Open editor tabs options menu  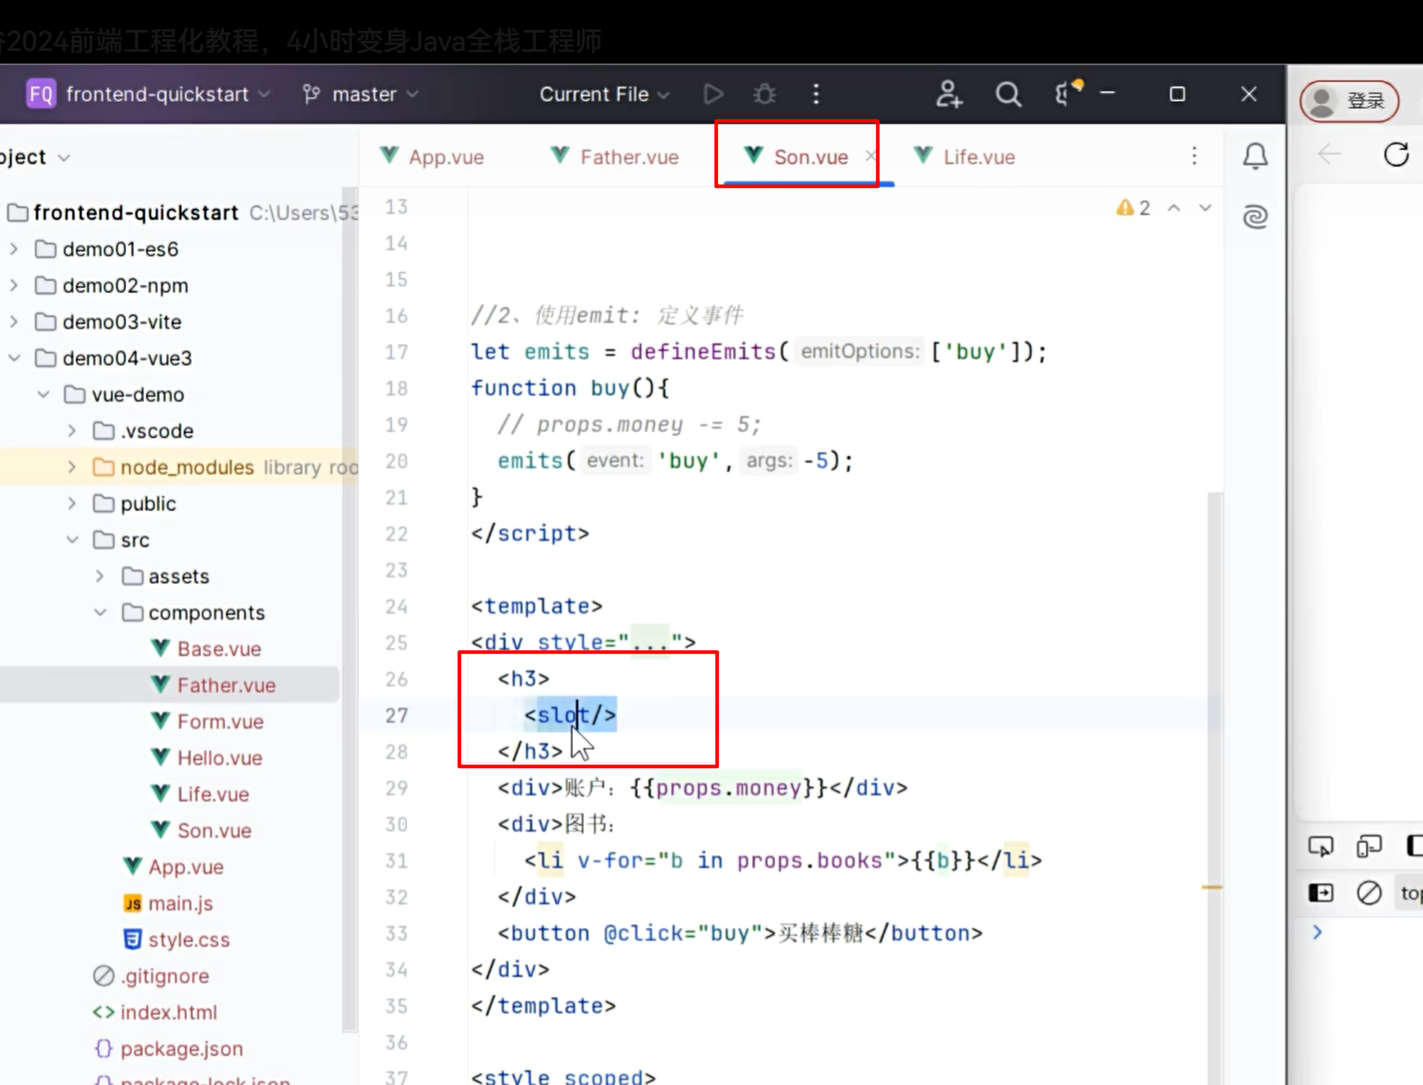point(1194,156)
